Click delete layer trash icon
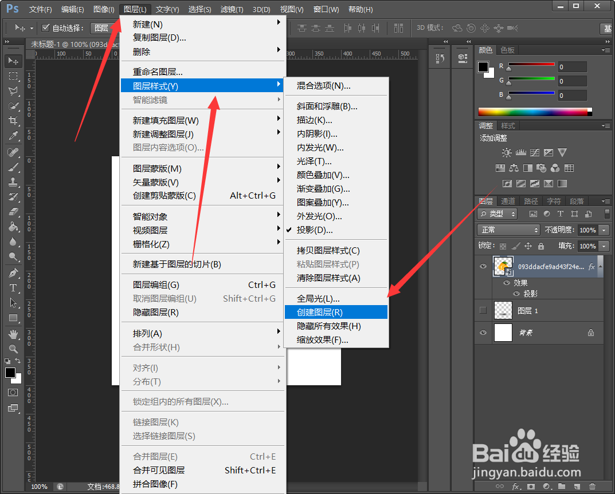Viewport: 615px width, 494px height. tap(592, 486)
